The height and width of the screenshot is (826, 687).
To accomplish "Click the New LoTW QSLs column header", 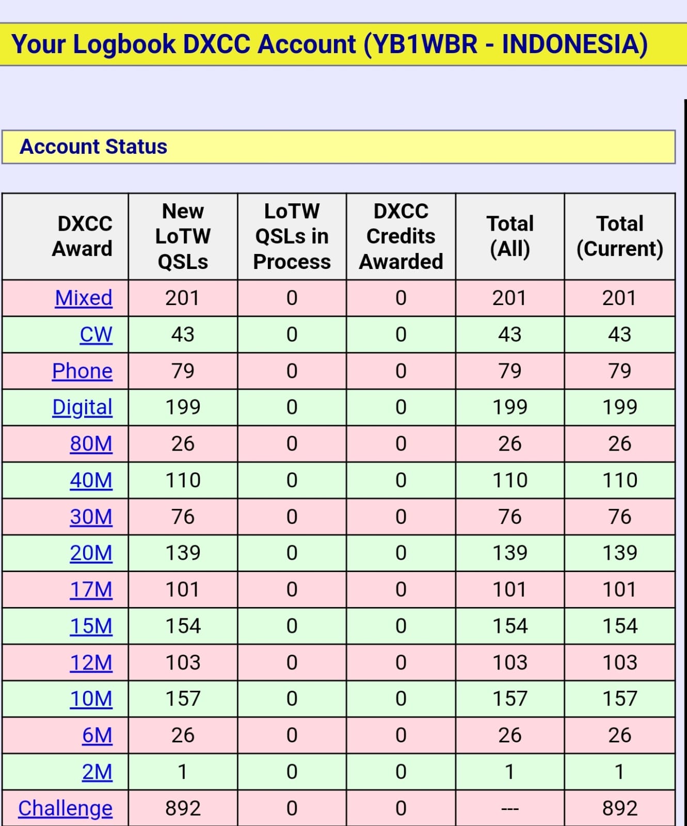I will (x=183, y=236).
